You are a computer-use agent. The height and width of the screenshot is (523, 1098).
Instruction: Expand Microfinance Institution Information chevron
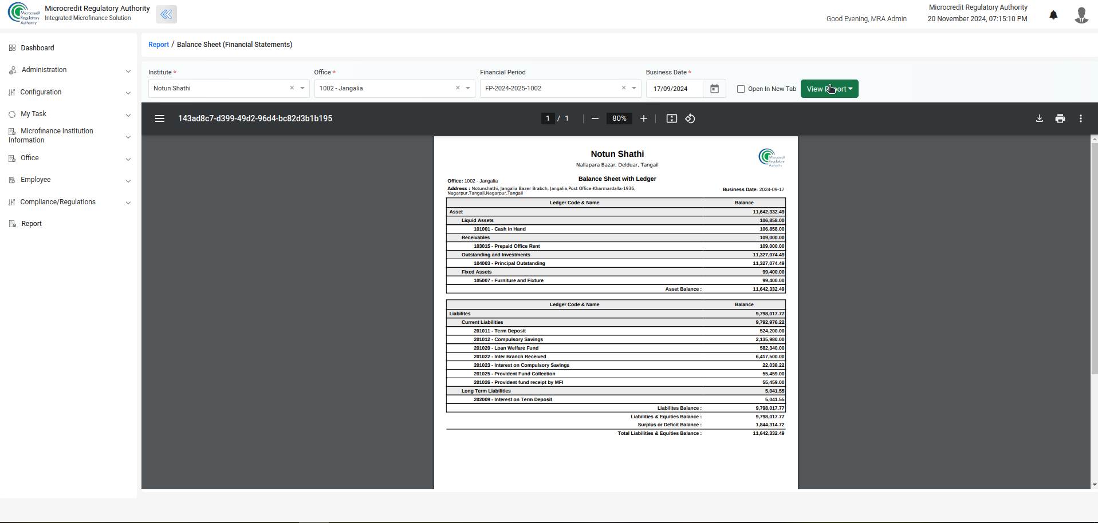click(128, 137)
